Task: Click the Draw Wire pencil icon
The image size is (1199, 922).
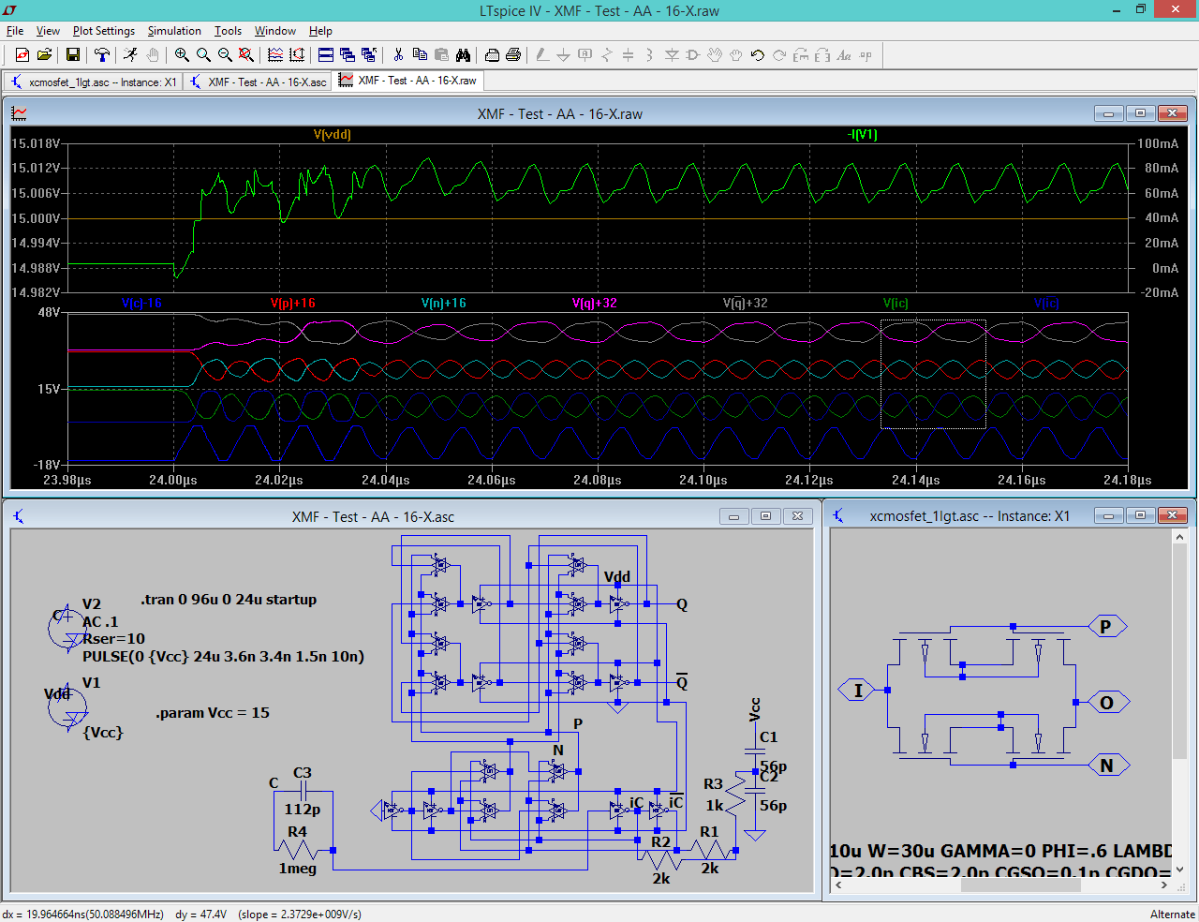Action: (x=542, y=55)
